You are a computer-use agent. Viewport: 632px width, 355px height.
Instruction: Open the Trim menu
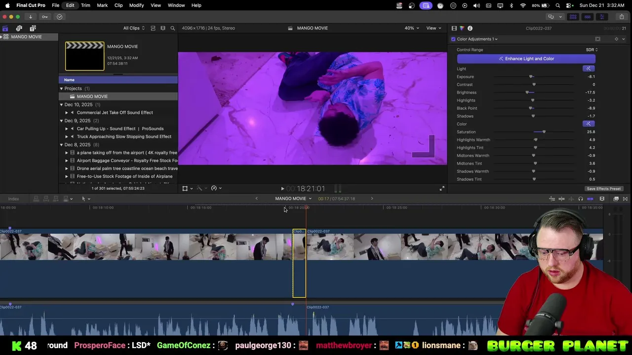click(x=85, y=5)
